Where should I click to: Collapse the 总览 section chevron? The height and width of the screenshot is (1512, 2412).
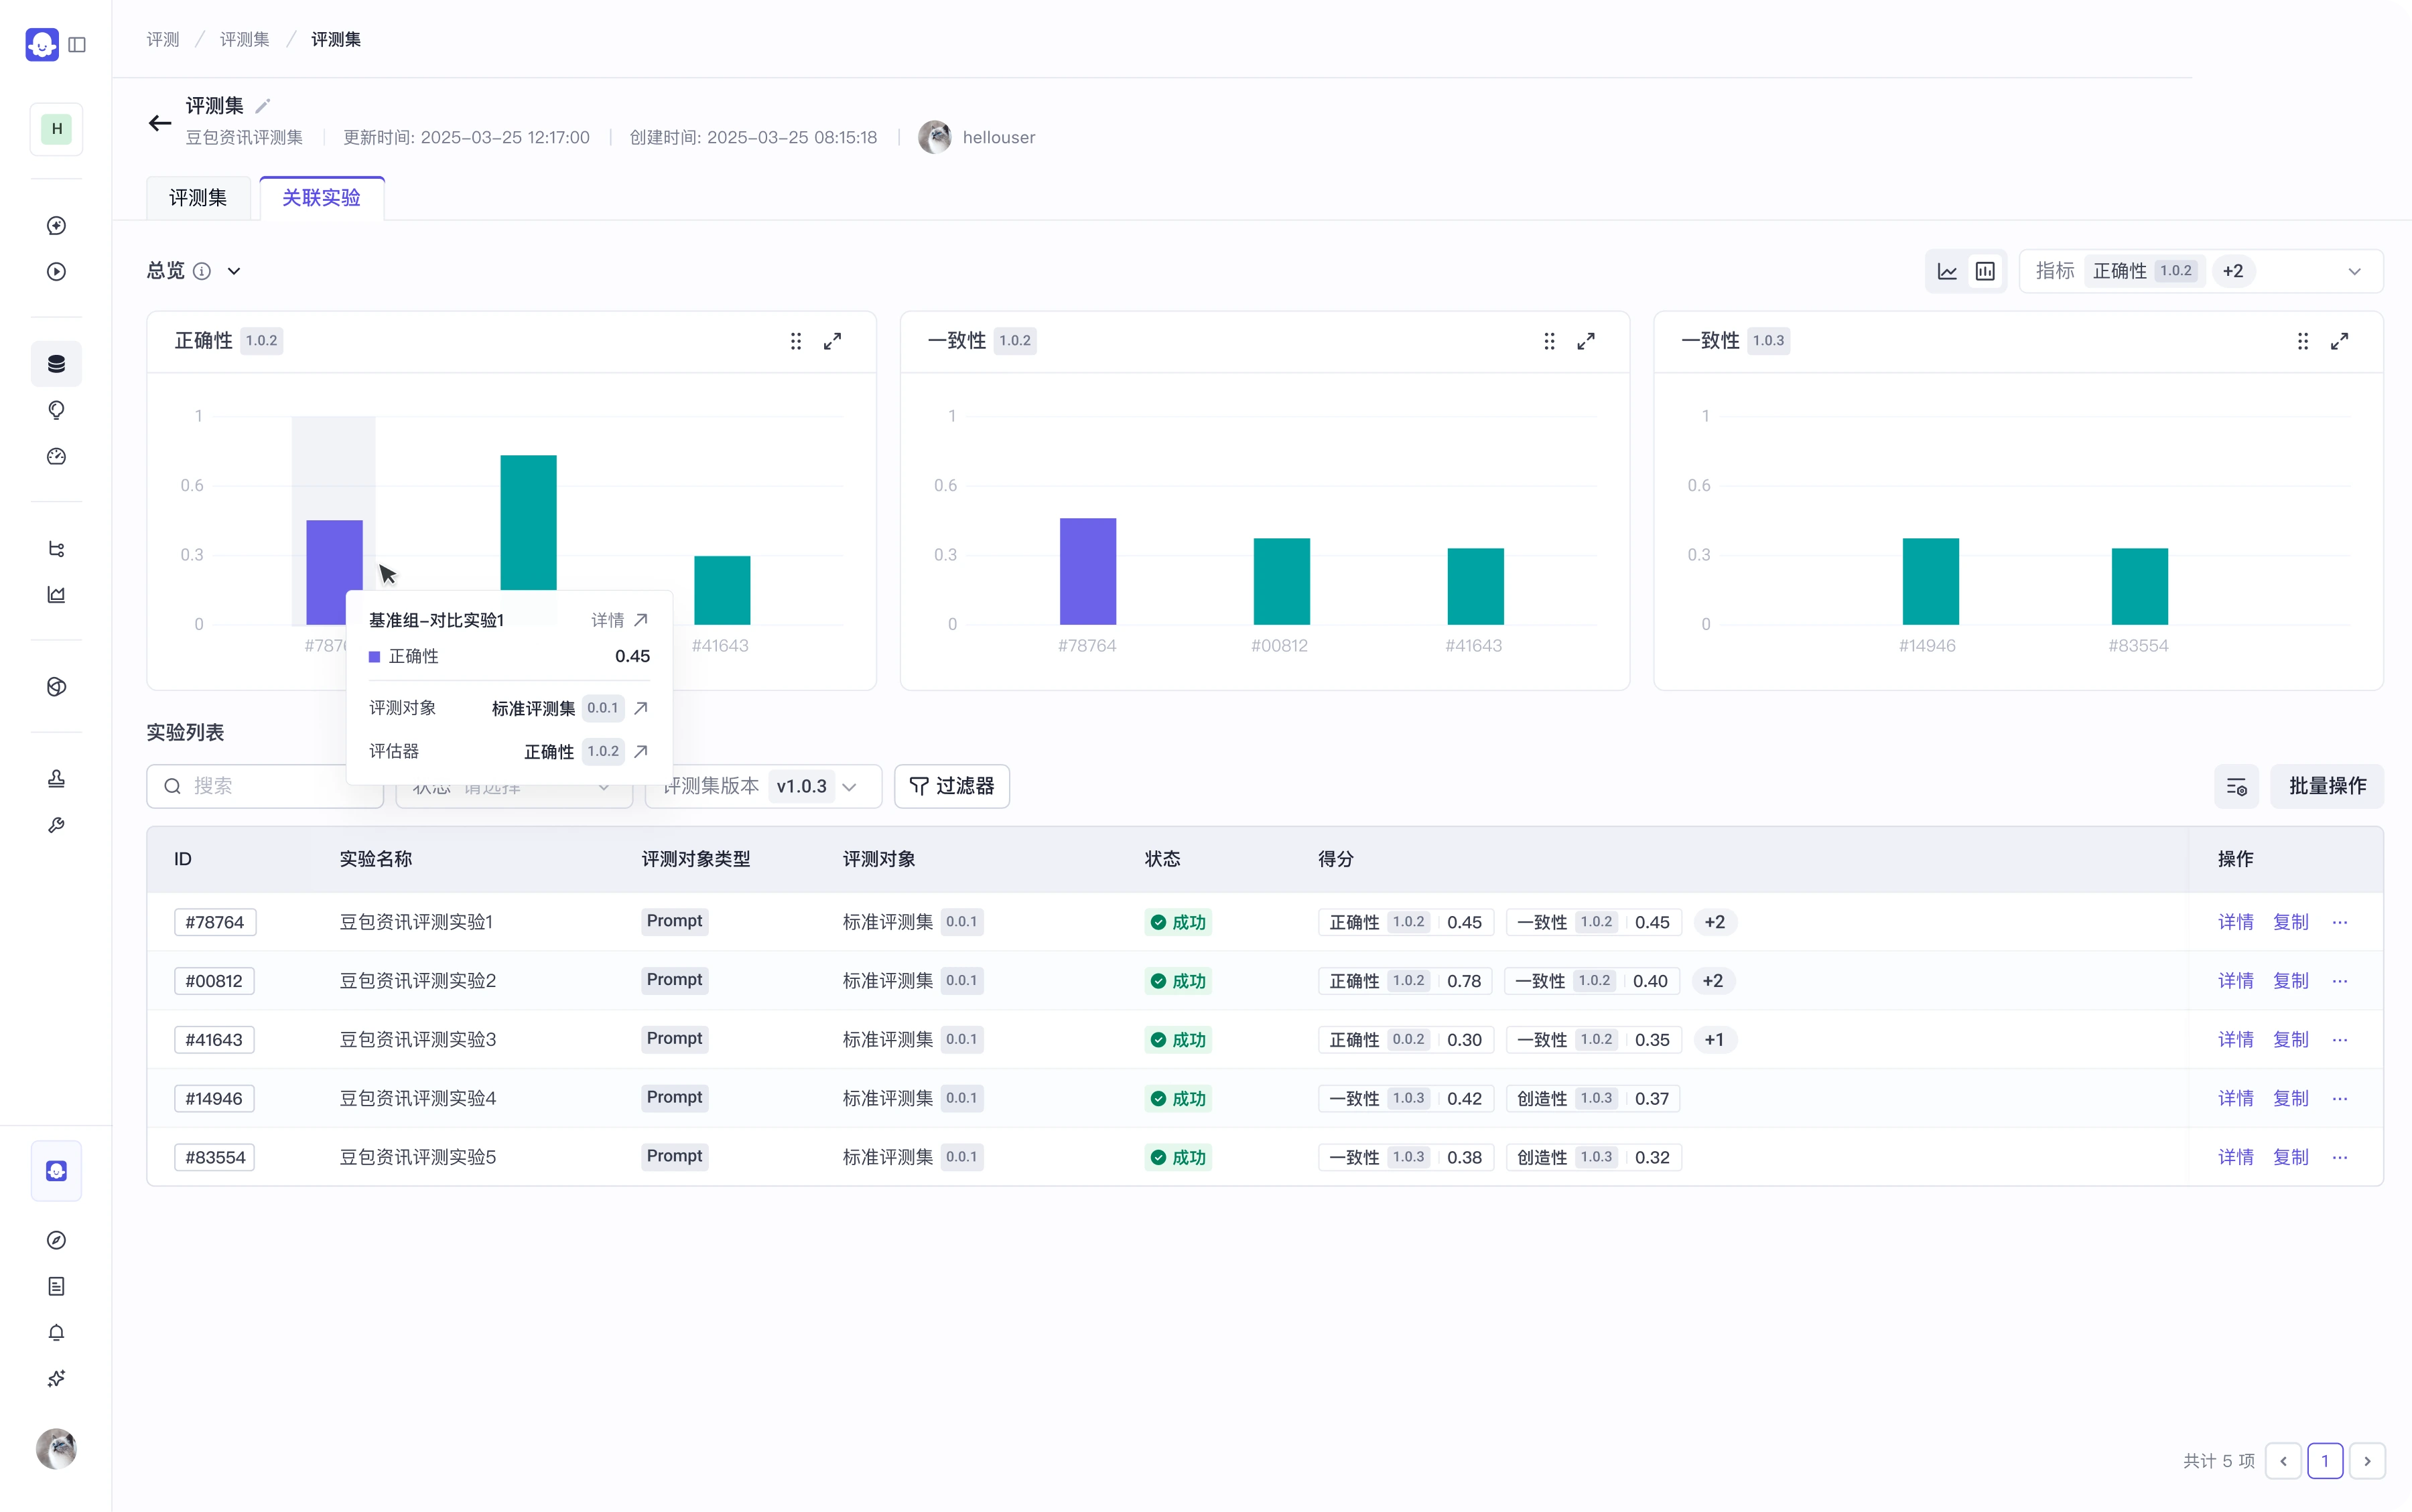(x=234, y=271)
